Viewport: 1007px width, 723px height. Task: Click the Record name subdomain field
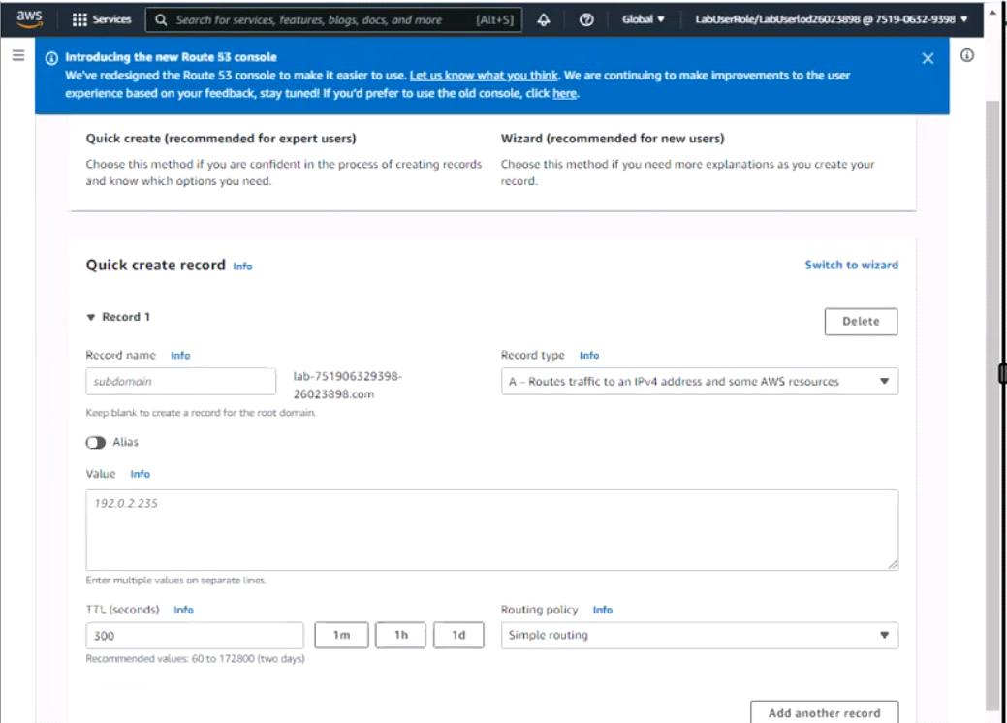181,382
